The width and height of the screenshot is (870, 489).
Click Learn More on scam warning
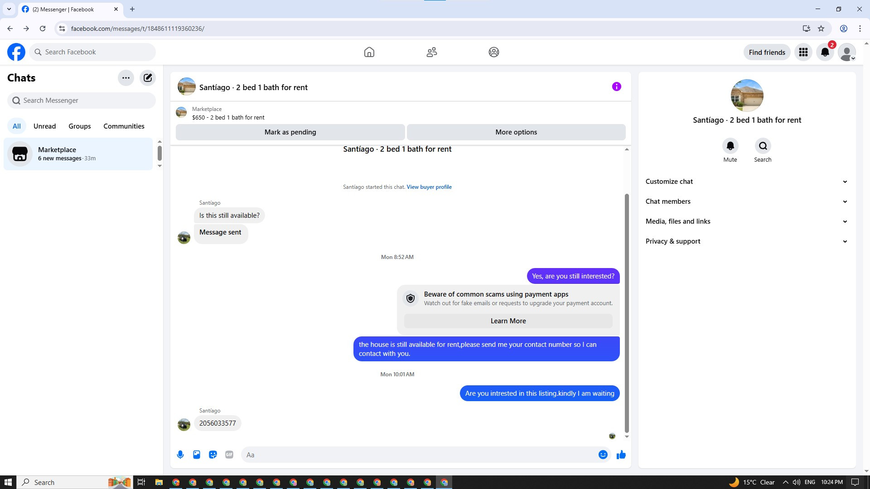[x=508, y=321]
